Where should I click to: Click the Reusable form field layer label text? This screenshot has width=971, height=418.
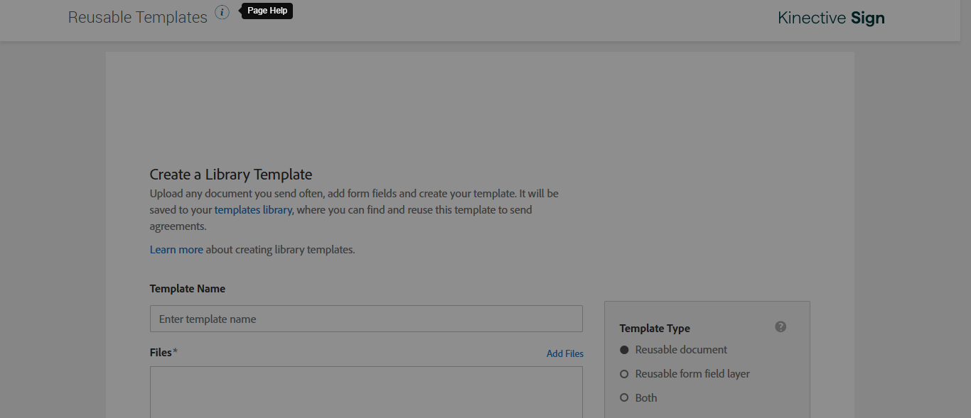point(692,374)
